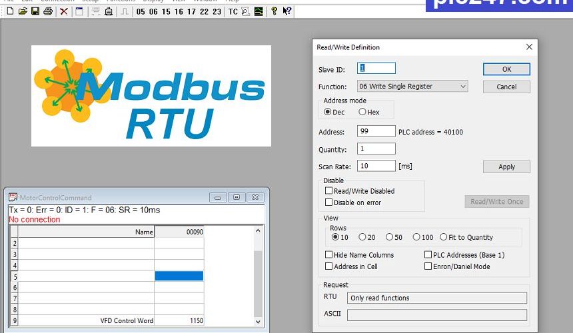Choose 50 rows view option
573x333 pixels.
389,237
